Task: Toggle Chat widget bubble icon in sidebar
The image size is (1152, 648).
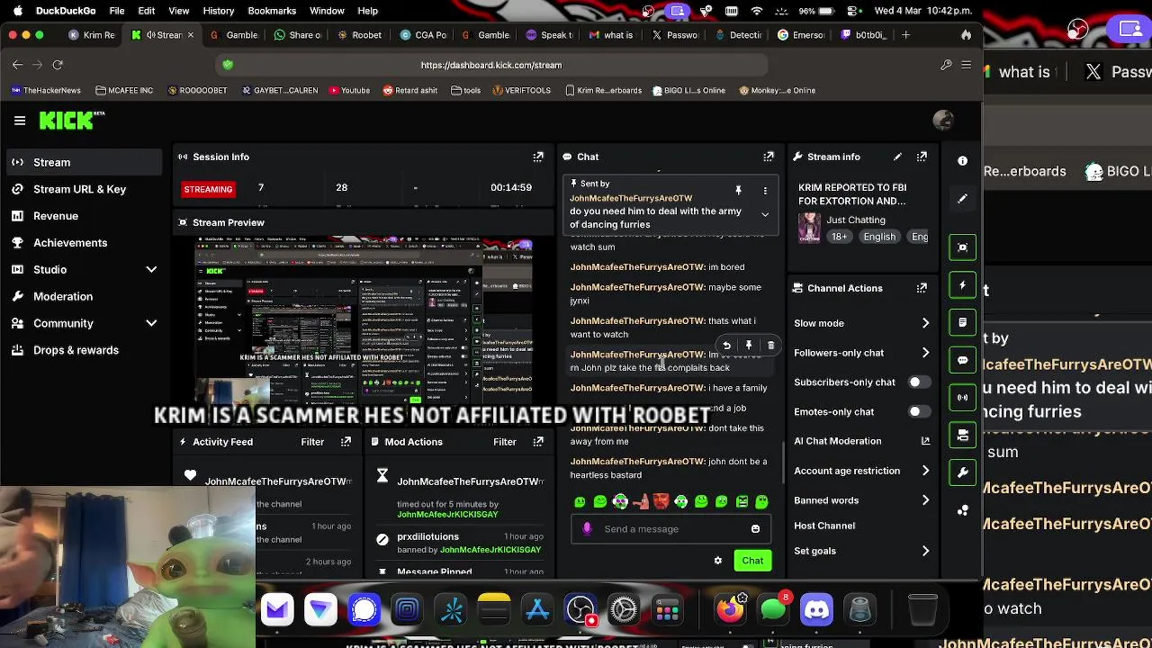Action: (962, 360)
